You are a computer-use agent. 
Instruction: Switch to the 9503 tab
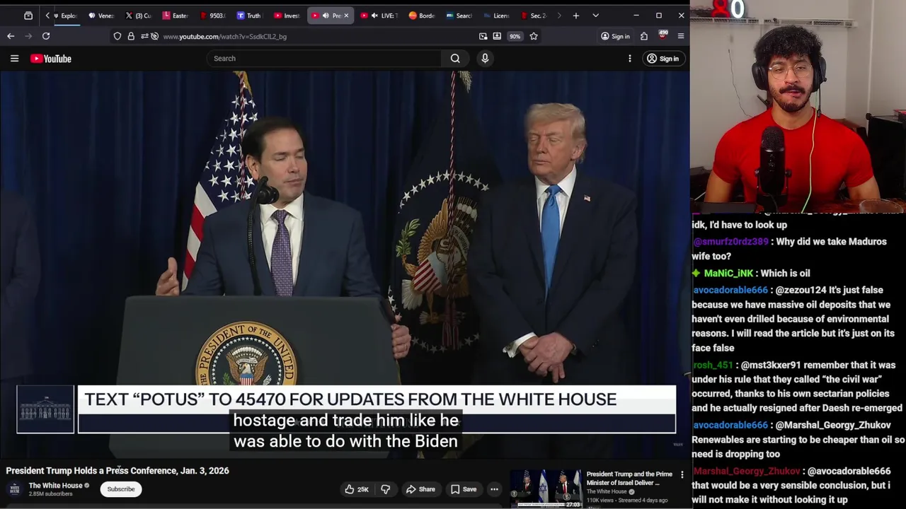pos(212,16)
